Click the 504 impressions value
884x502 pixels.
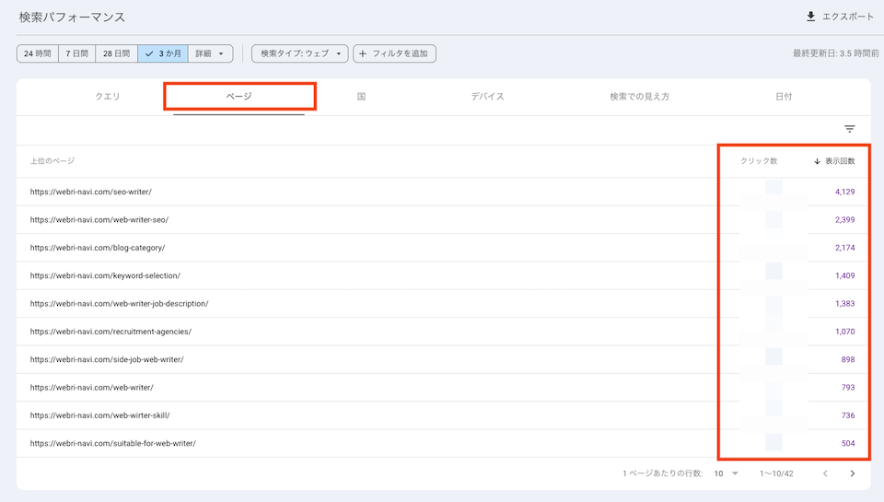(x=848, y=443)
